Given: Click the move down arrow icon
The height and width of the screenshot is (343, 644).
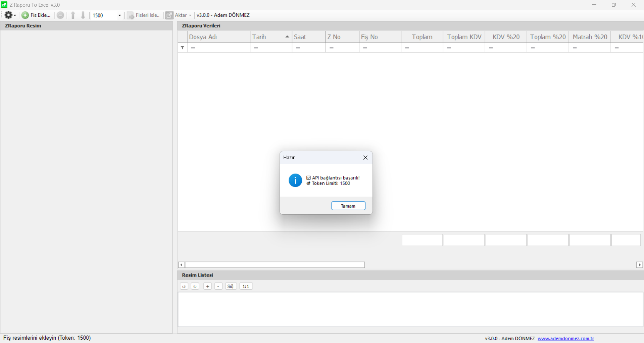Looking at the screenshot, I should (x=83, y=15).
